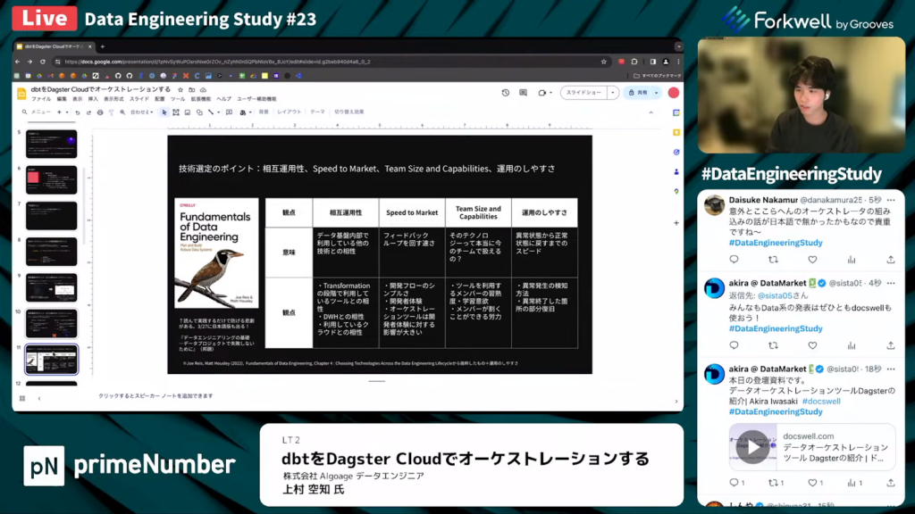
Task: Click the insert image toolbar icon
Action: pyautogui.click(x=187, y=112)
